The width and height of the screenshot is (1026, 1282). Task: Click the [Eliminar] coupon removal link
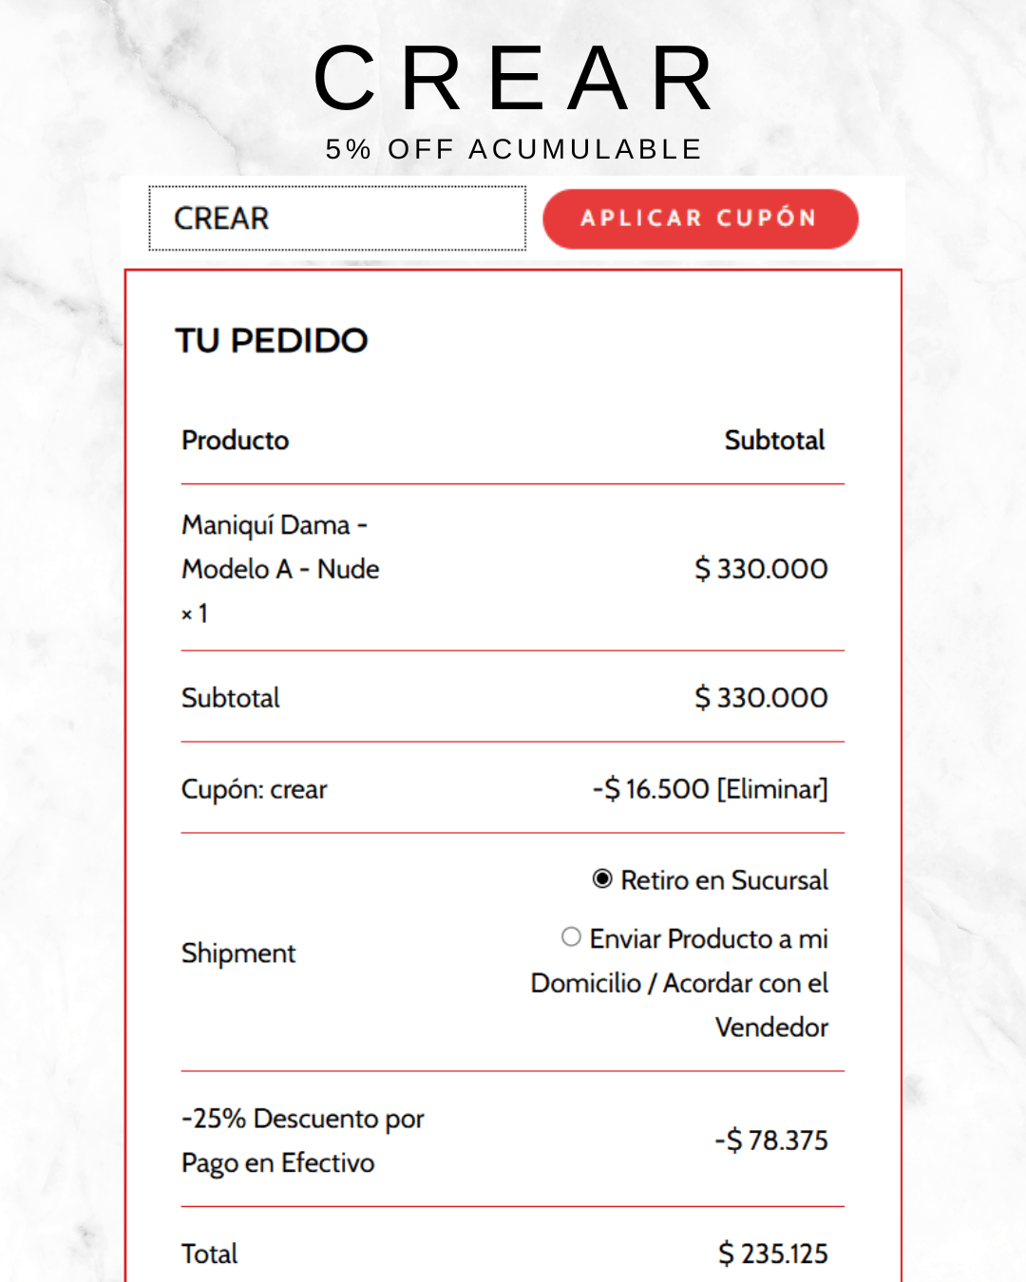coord(772,789)
